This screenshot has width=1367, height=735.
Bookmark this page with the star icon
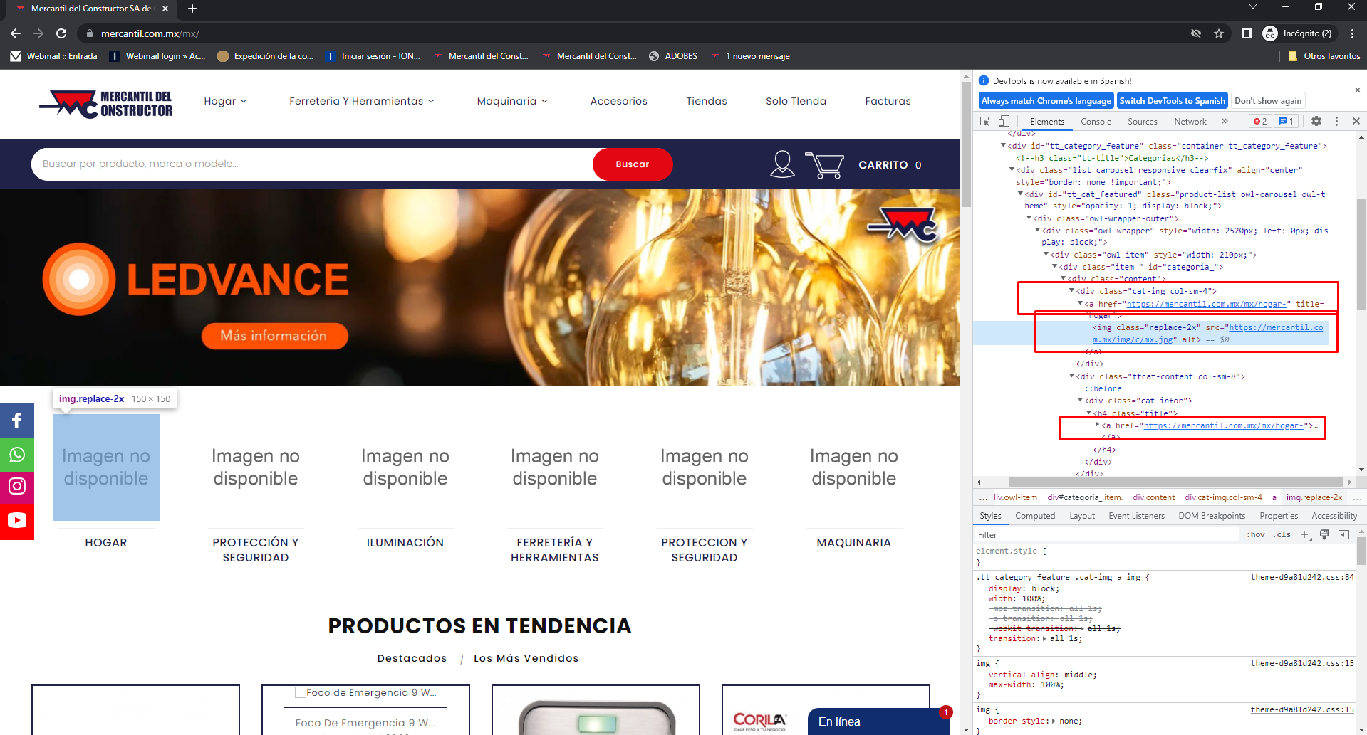click(x=1219, y=33)
